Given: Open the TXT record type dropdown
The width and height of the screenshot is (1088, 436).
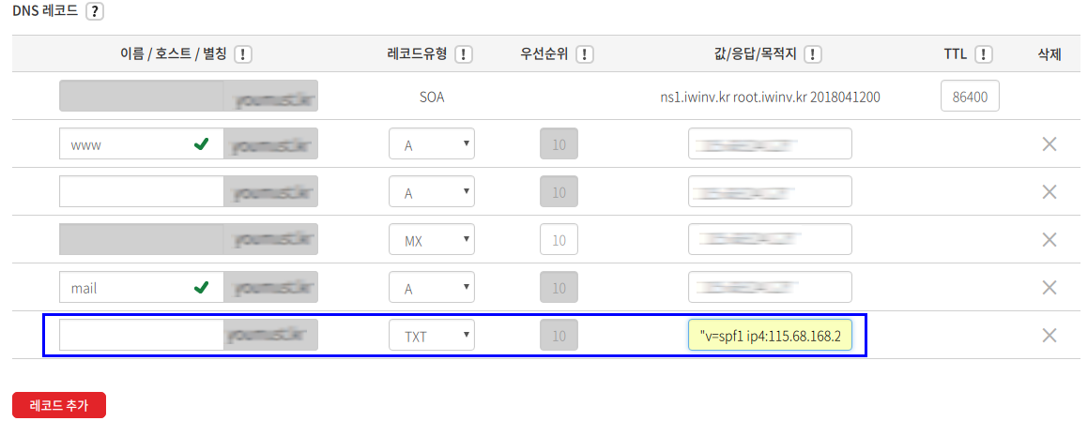Looking at the screenshot, I should [432, 336].
